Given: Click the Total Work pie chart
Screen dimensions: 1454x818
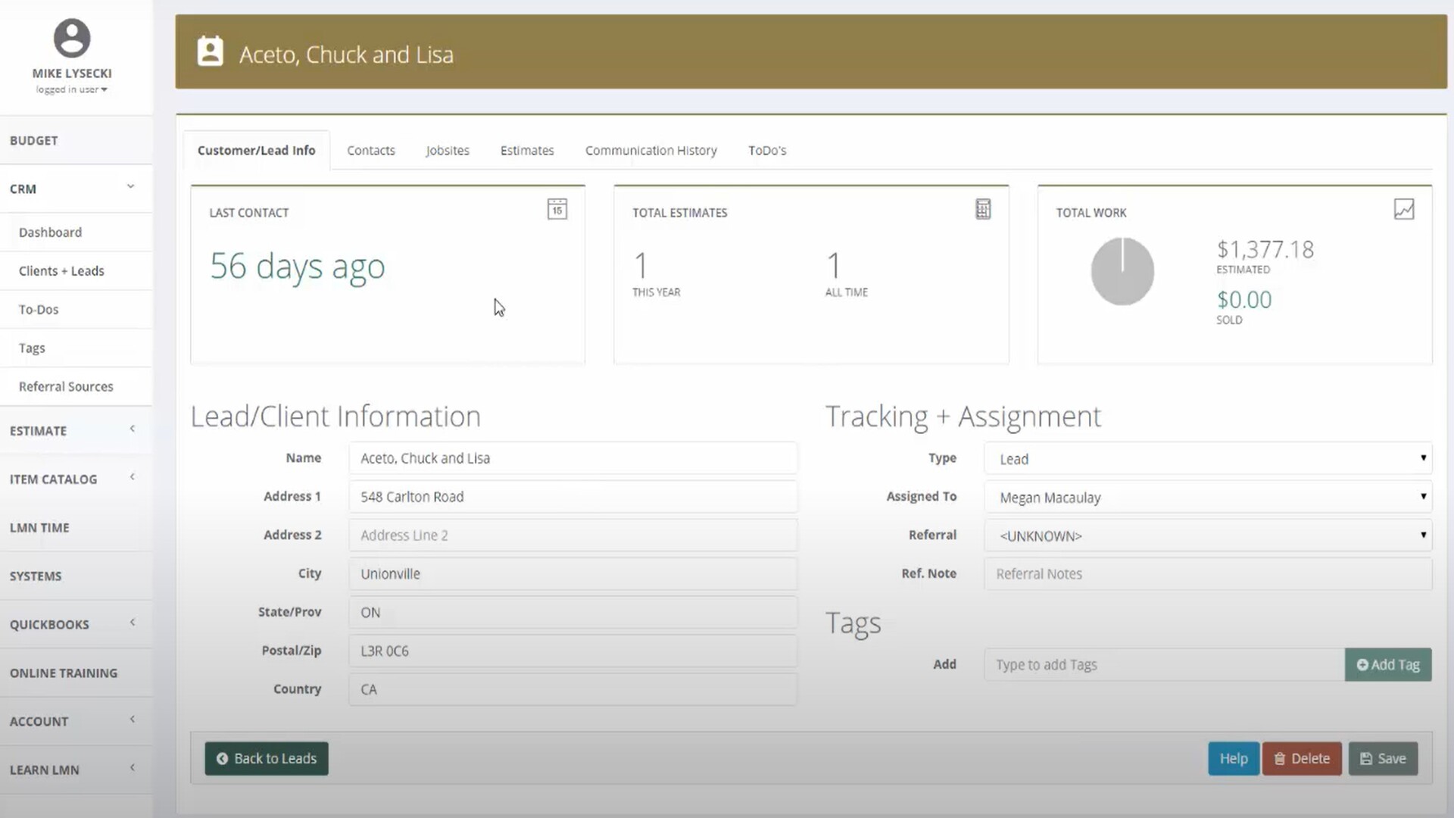Looking at the screenshot, I should (x=1122, y=271).
